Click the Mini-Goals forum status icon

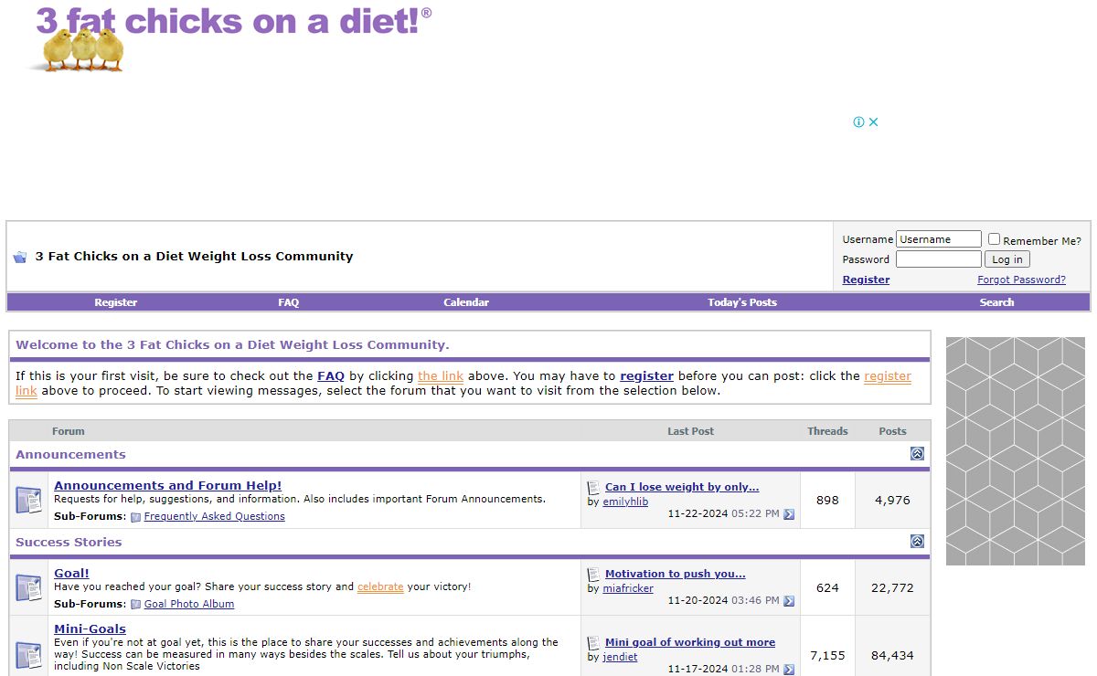pos(28,656)
